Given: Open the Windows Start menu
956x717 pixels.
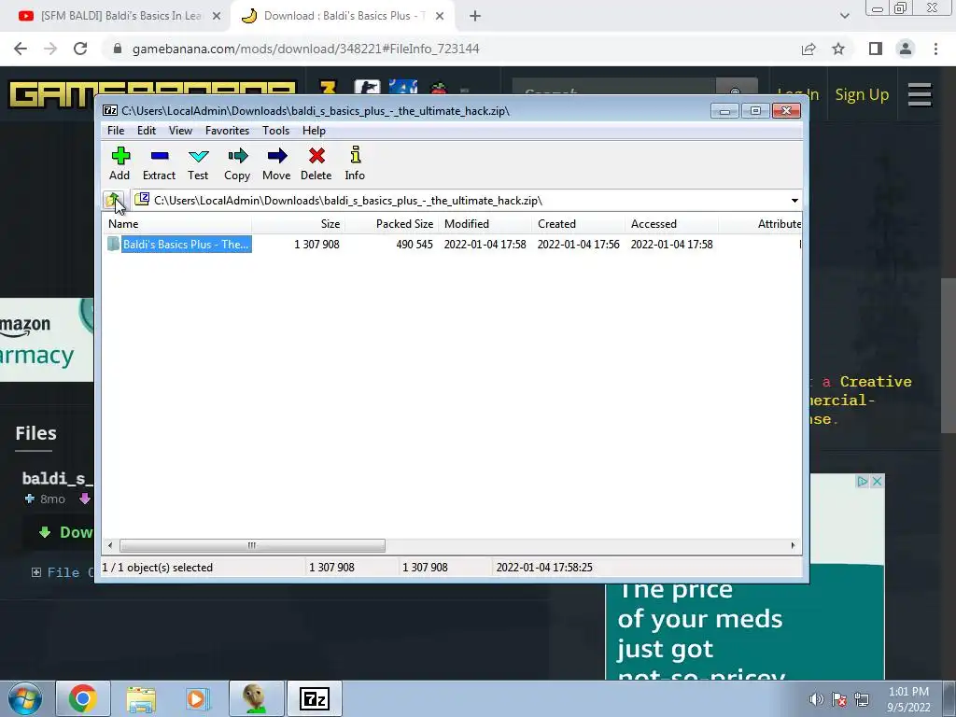Looking at the screenshot, I should click(24, 698).
